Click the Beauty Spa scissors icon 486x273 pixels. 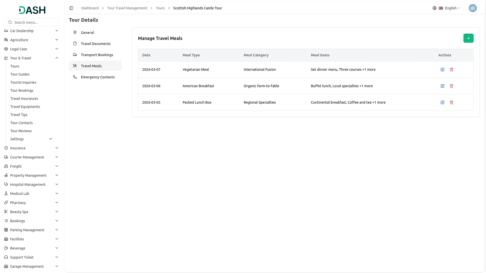click(6, 212)
